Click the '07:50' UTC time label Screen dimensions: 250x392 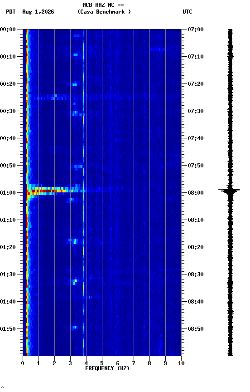point(196,166)
